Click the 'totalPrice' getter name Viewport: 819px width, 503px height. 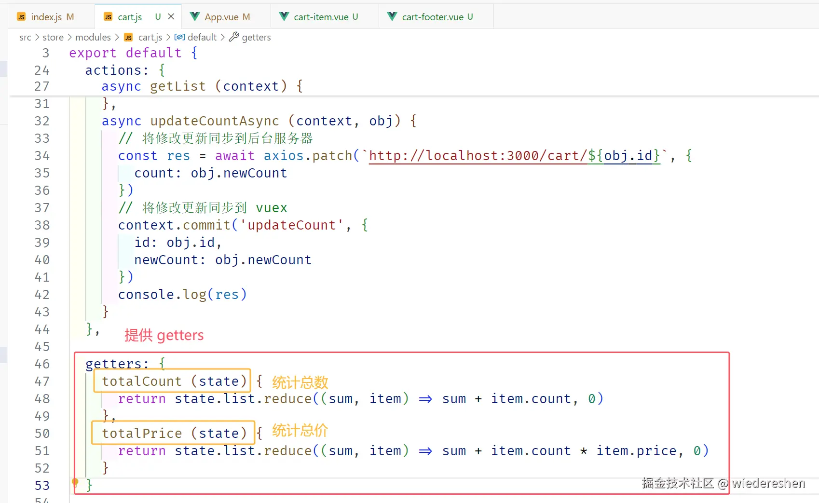tap(142, 434)
